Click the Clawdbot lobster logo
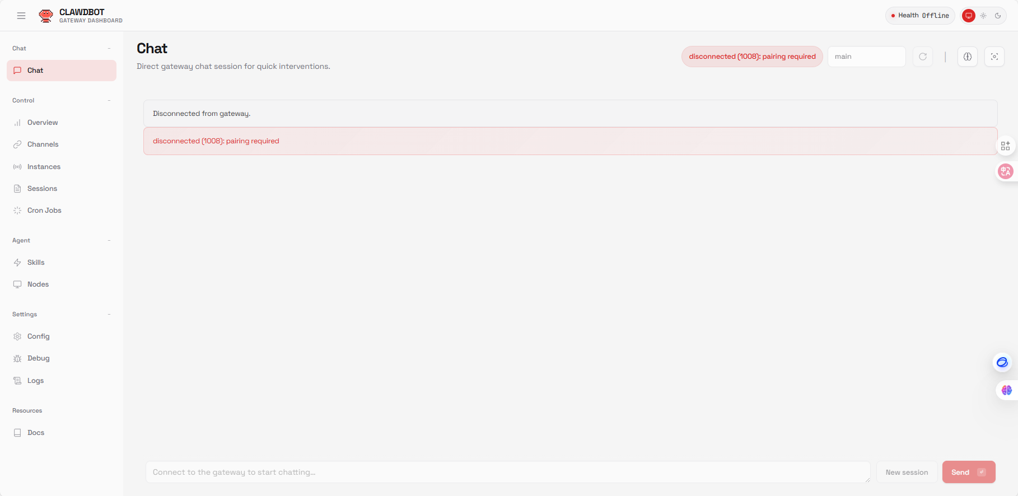Image resolution: width=1018 pixels, height=496 pixels. click(46, 16)
